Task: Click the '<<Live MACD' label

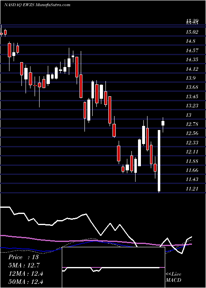Action: [x=173, y=277]
